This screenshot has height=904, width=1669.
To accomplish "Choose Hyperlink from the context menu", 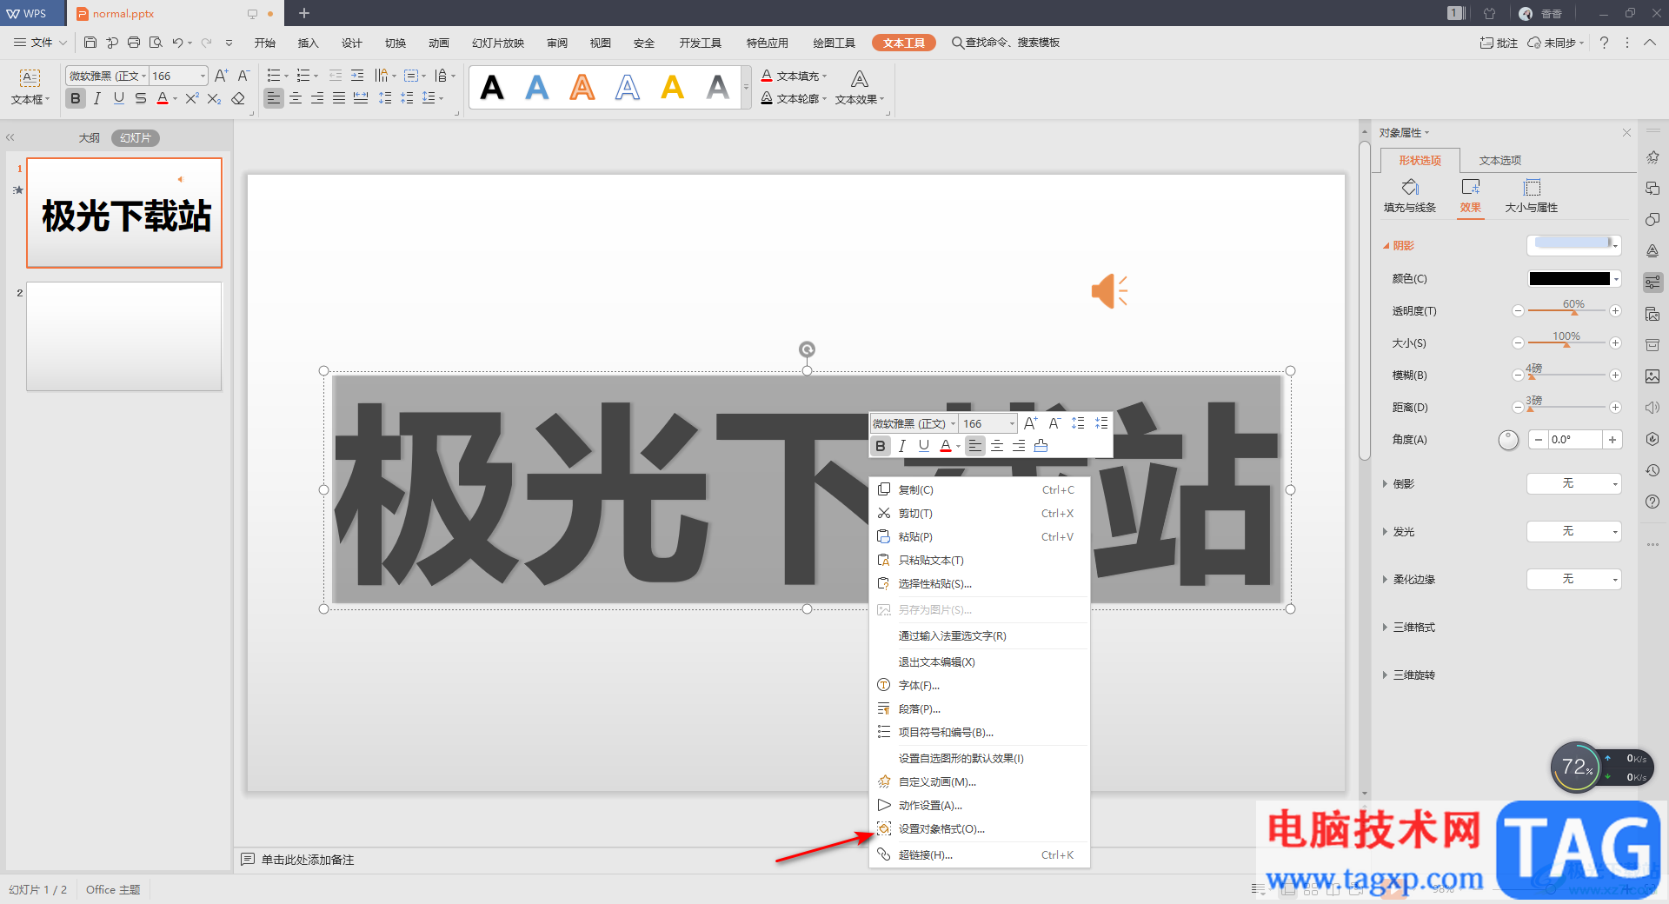I will (x=980, y=855).
